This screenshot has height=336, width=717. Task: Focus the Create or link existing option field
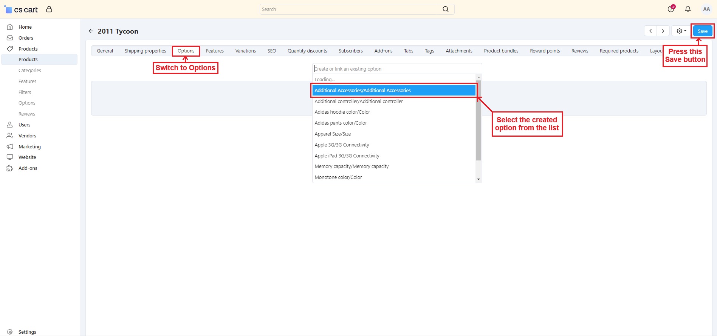coord(397,69)
